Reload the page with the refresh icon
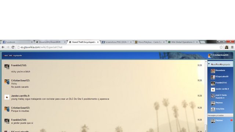The image size is (235, 132). point(13,47)
